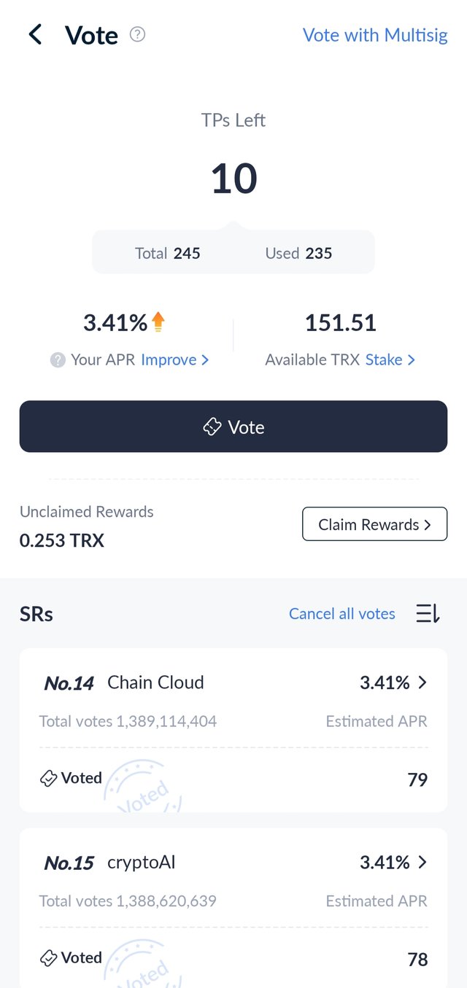Open the SR sort order icon

tap(428, 614)
